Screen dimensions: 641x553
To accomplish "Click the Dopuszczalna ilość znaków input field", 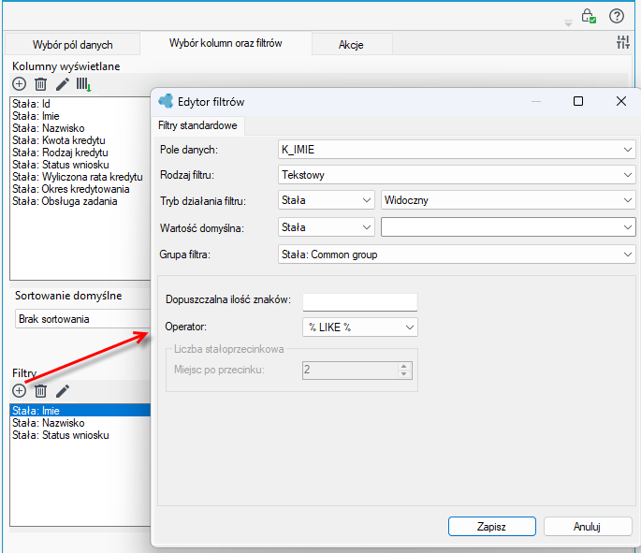I will [x=360, y=300].
